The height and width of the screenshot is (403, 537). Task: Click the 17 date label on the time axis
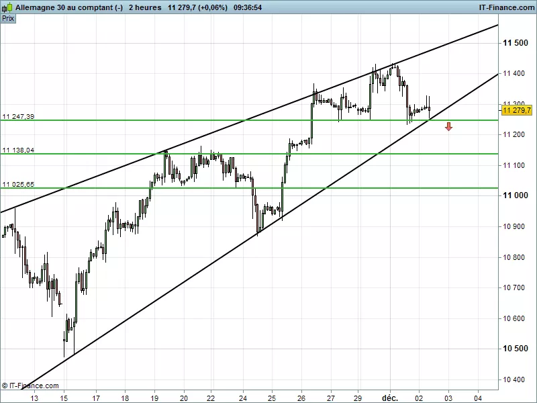coord(96,398)
